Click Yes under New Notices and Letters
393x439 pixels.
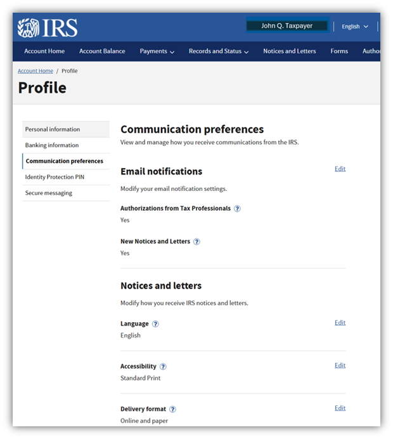[x=125, y=253]
